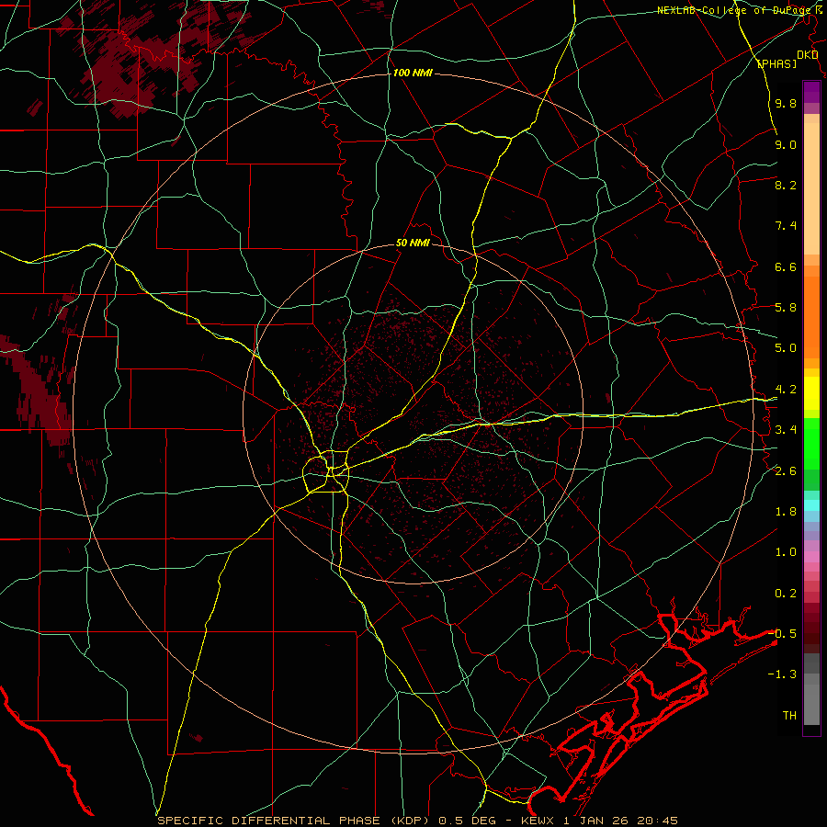Image resolution: width=827 pixels, height=827 pixels.
Task: Pick the bright green swatch on the color scale
Action: 811,443
